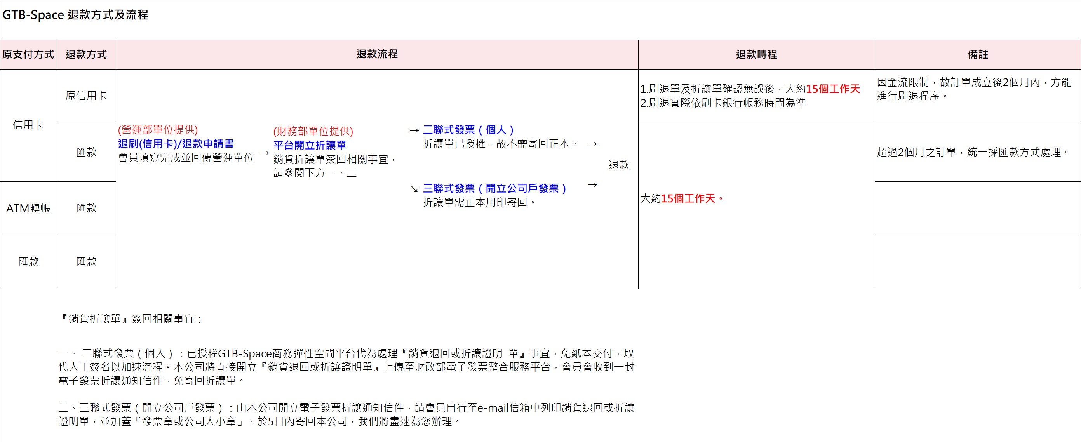Select the '備註' column header
The width and height of the screenshot is (1081, 442).
[978, 54]
